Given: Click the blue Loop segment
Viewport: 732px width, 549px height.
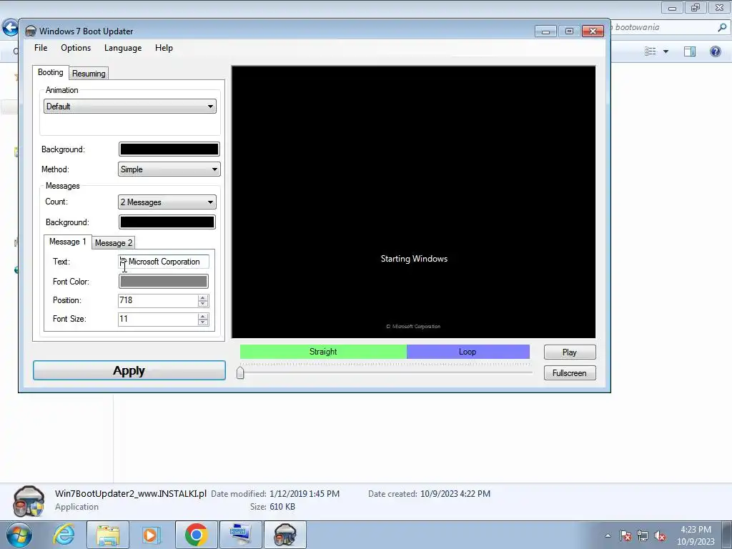Looking at the screenshot, I should (468, 352).
